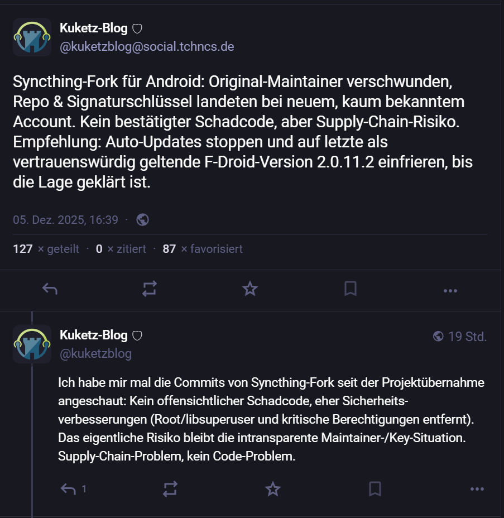
Task: Open Kuketz-Blog display name in main post
Action: [x=94, y=28]
